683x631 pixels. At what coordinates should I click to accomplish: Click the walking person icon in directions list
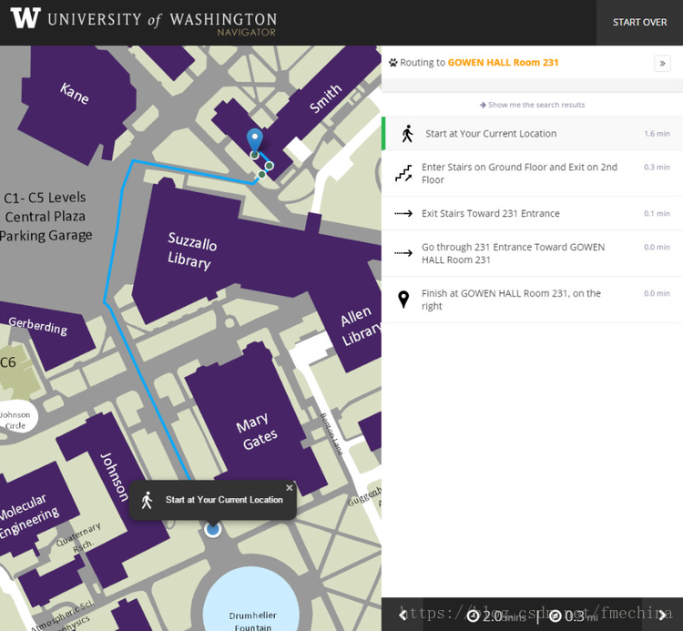click(407, 134)
